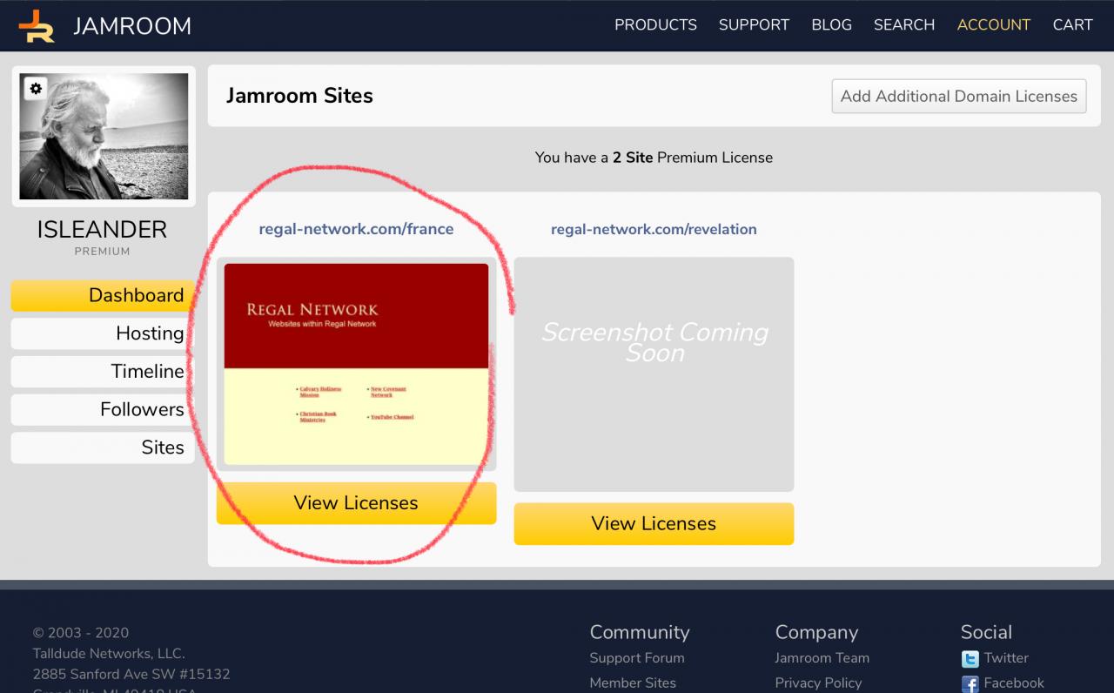Screen dimensions: 1114x693
Task: Select the Dashboard sidebar tab
Action: (103, 295)
